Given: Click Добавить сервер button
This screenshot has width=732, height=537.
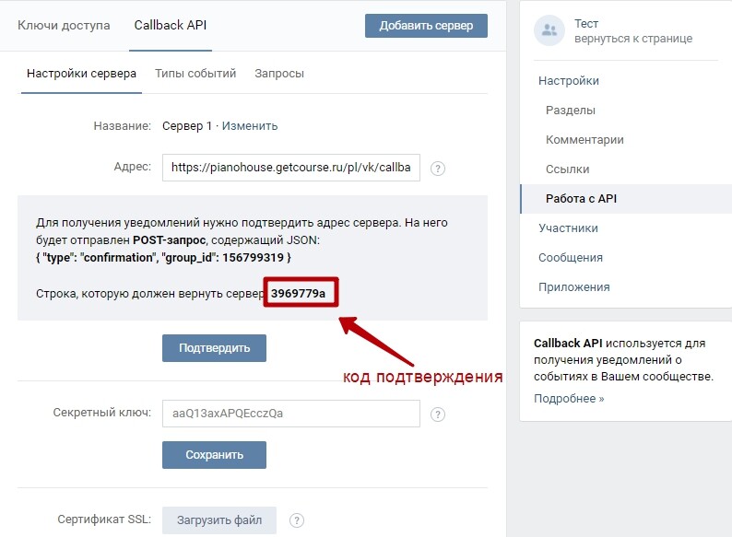Looking at the screenshot, I should point(426,26).
